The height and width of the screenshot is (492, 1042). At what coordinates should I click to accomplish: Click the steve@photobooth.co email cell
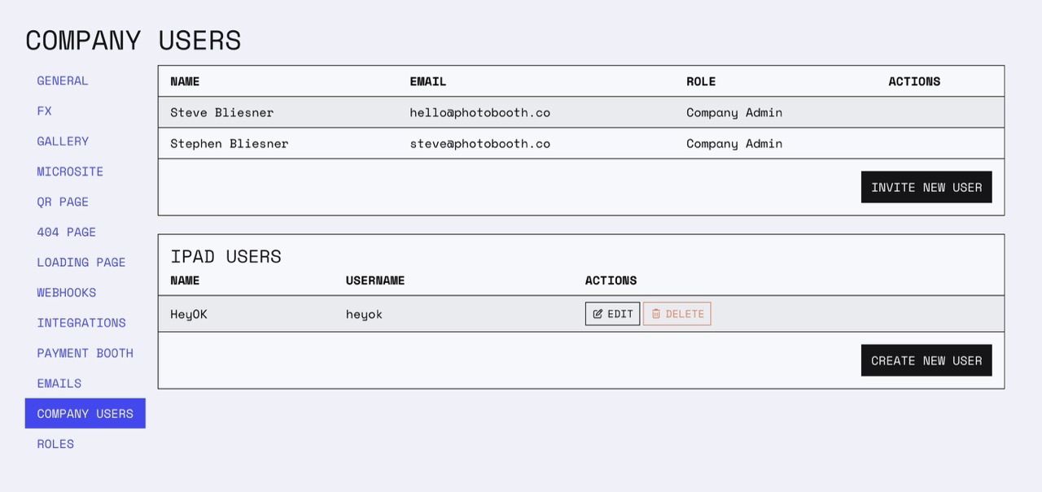tap(480, 143)
